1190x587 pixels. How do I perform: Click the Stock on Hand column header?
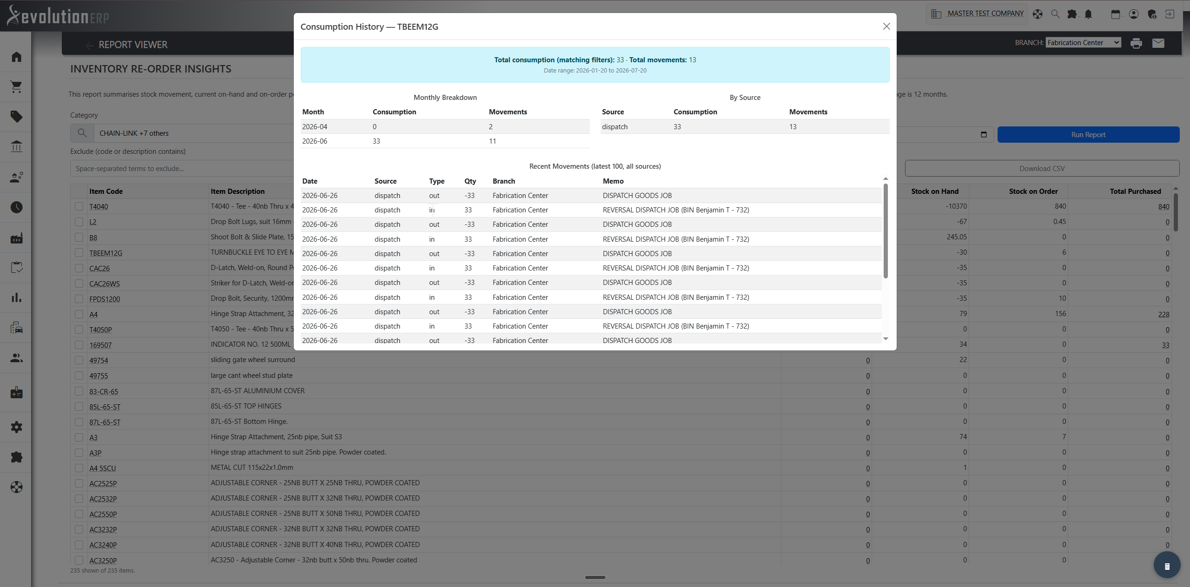click(x=934, y=191)
